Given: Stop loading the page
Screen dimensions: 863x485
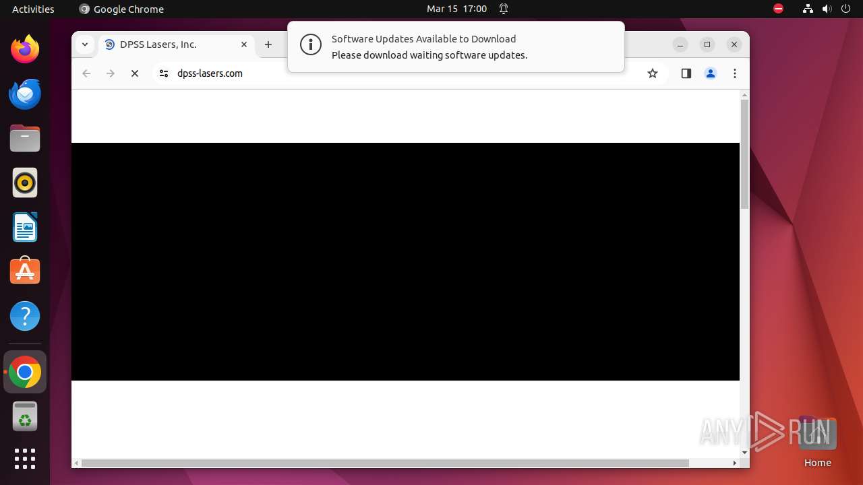Looking at the screenshot, I should (x=135, y=73).
